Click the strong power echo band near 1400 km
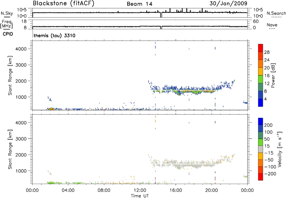 pos(184,91)
